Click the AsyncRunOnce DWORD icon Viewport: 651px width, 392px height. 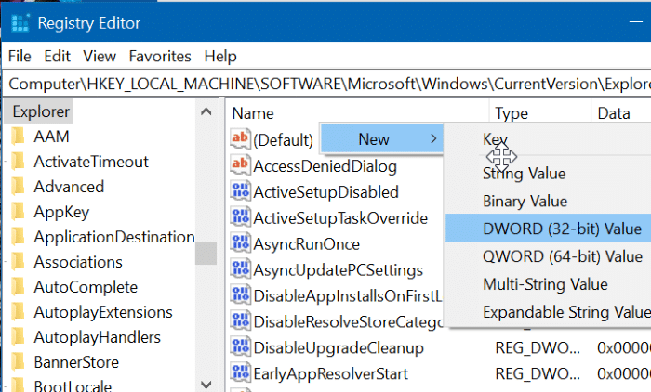coord(240,243)
